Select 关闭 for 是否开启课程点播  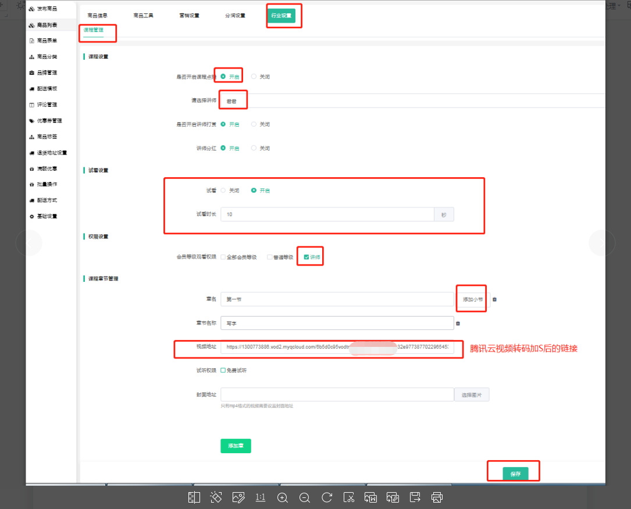click(x=254, y=76)
